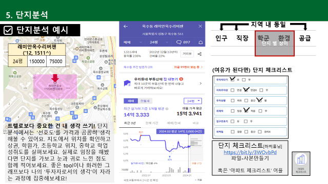Click the 150000 cell in the table
Screen dimensions: 328x184
pos(37,61)
